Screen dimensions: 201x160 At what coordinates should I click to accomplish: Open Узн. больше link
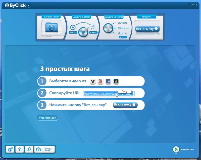tap(48, 118)
